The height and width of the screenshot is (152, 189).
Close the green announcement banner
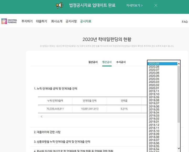pos(156,6)
